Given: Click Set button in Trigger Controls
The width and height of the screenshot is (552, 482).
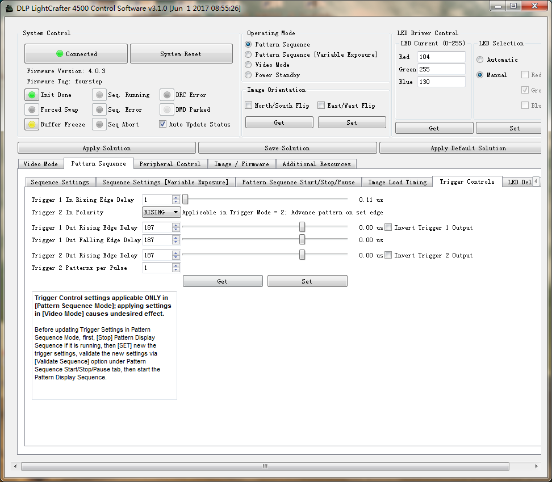Looking at the screenshot, I should [307, 281].
